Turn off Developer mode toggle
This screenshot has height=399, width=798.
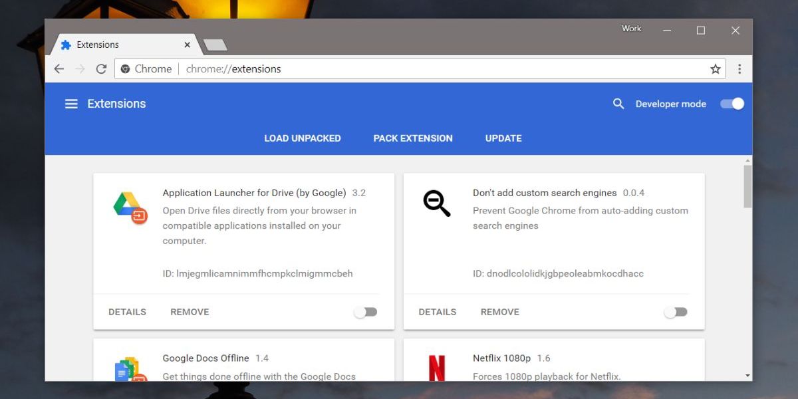pos(732,104)
